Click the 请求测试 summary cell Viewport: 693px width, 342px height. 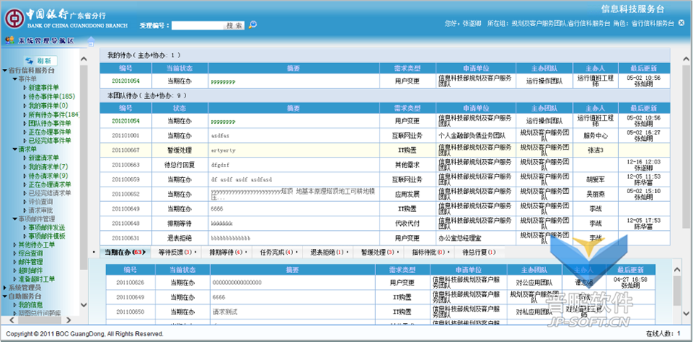pyautogui.click(x=293, y=312)
